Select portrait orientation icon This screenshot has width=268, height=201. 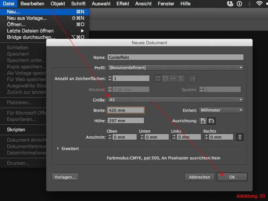point(203,121)
